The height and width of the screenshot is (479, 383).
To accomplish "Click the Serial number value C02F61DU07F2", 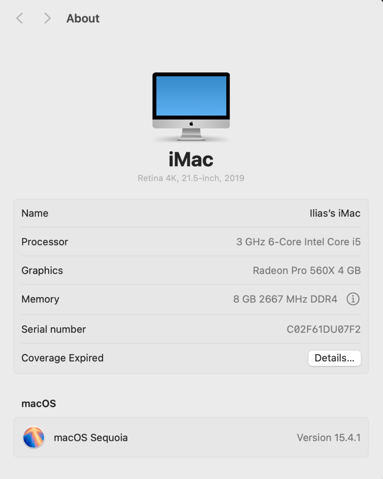I will coord(324,329).
